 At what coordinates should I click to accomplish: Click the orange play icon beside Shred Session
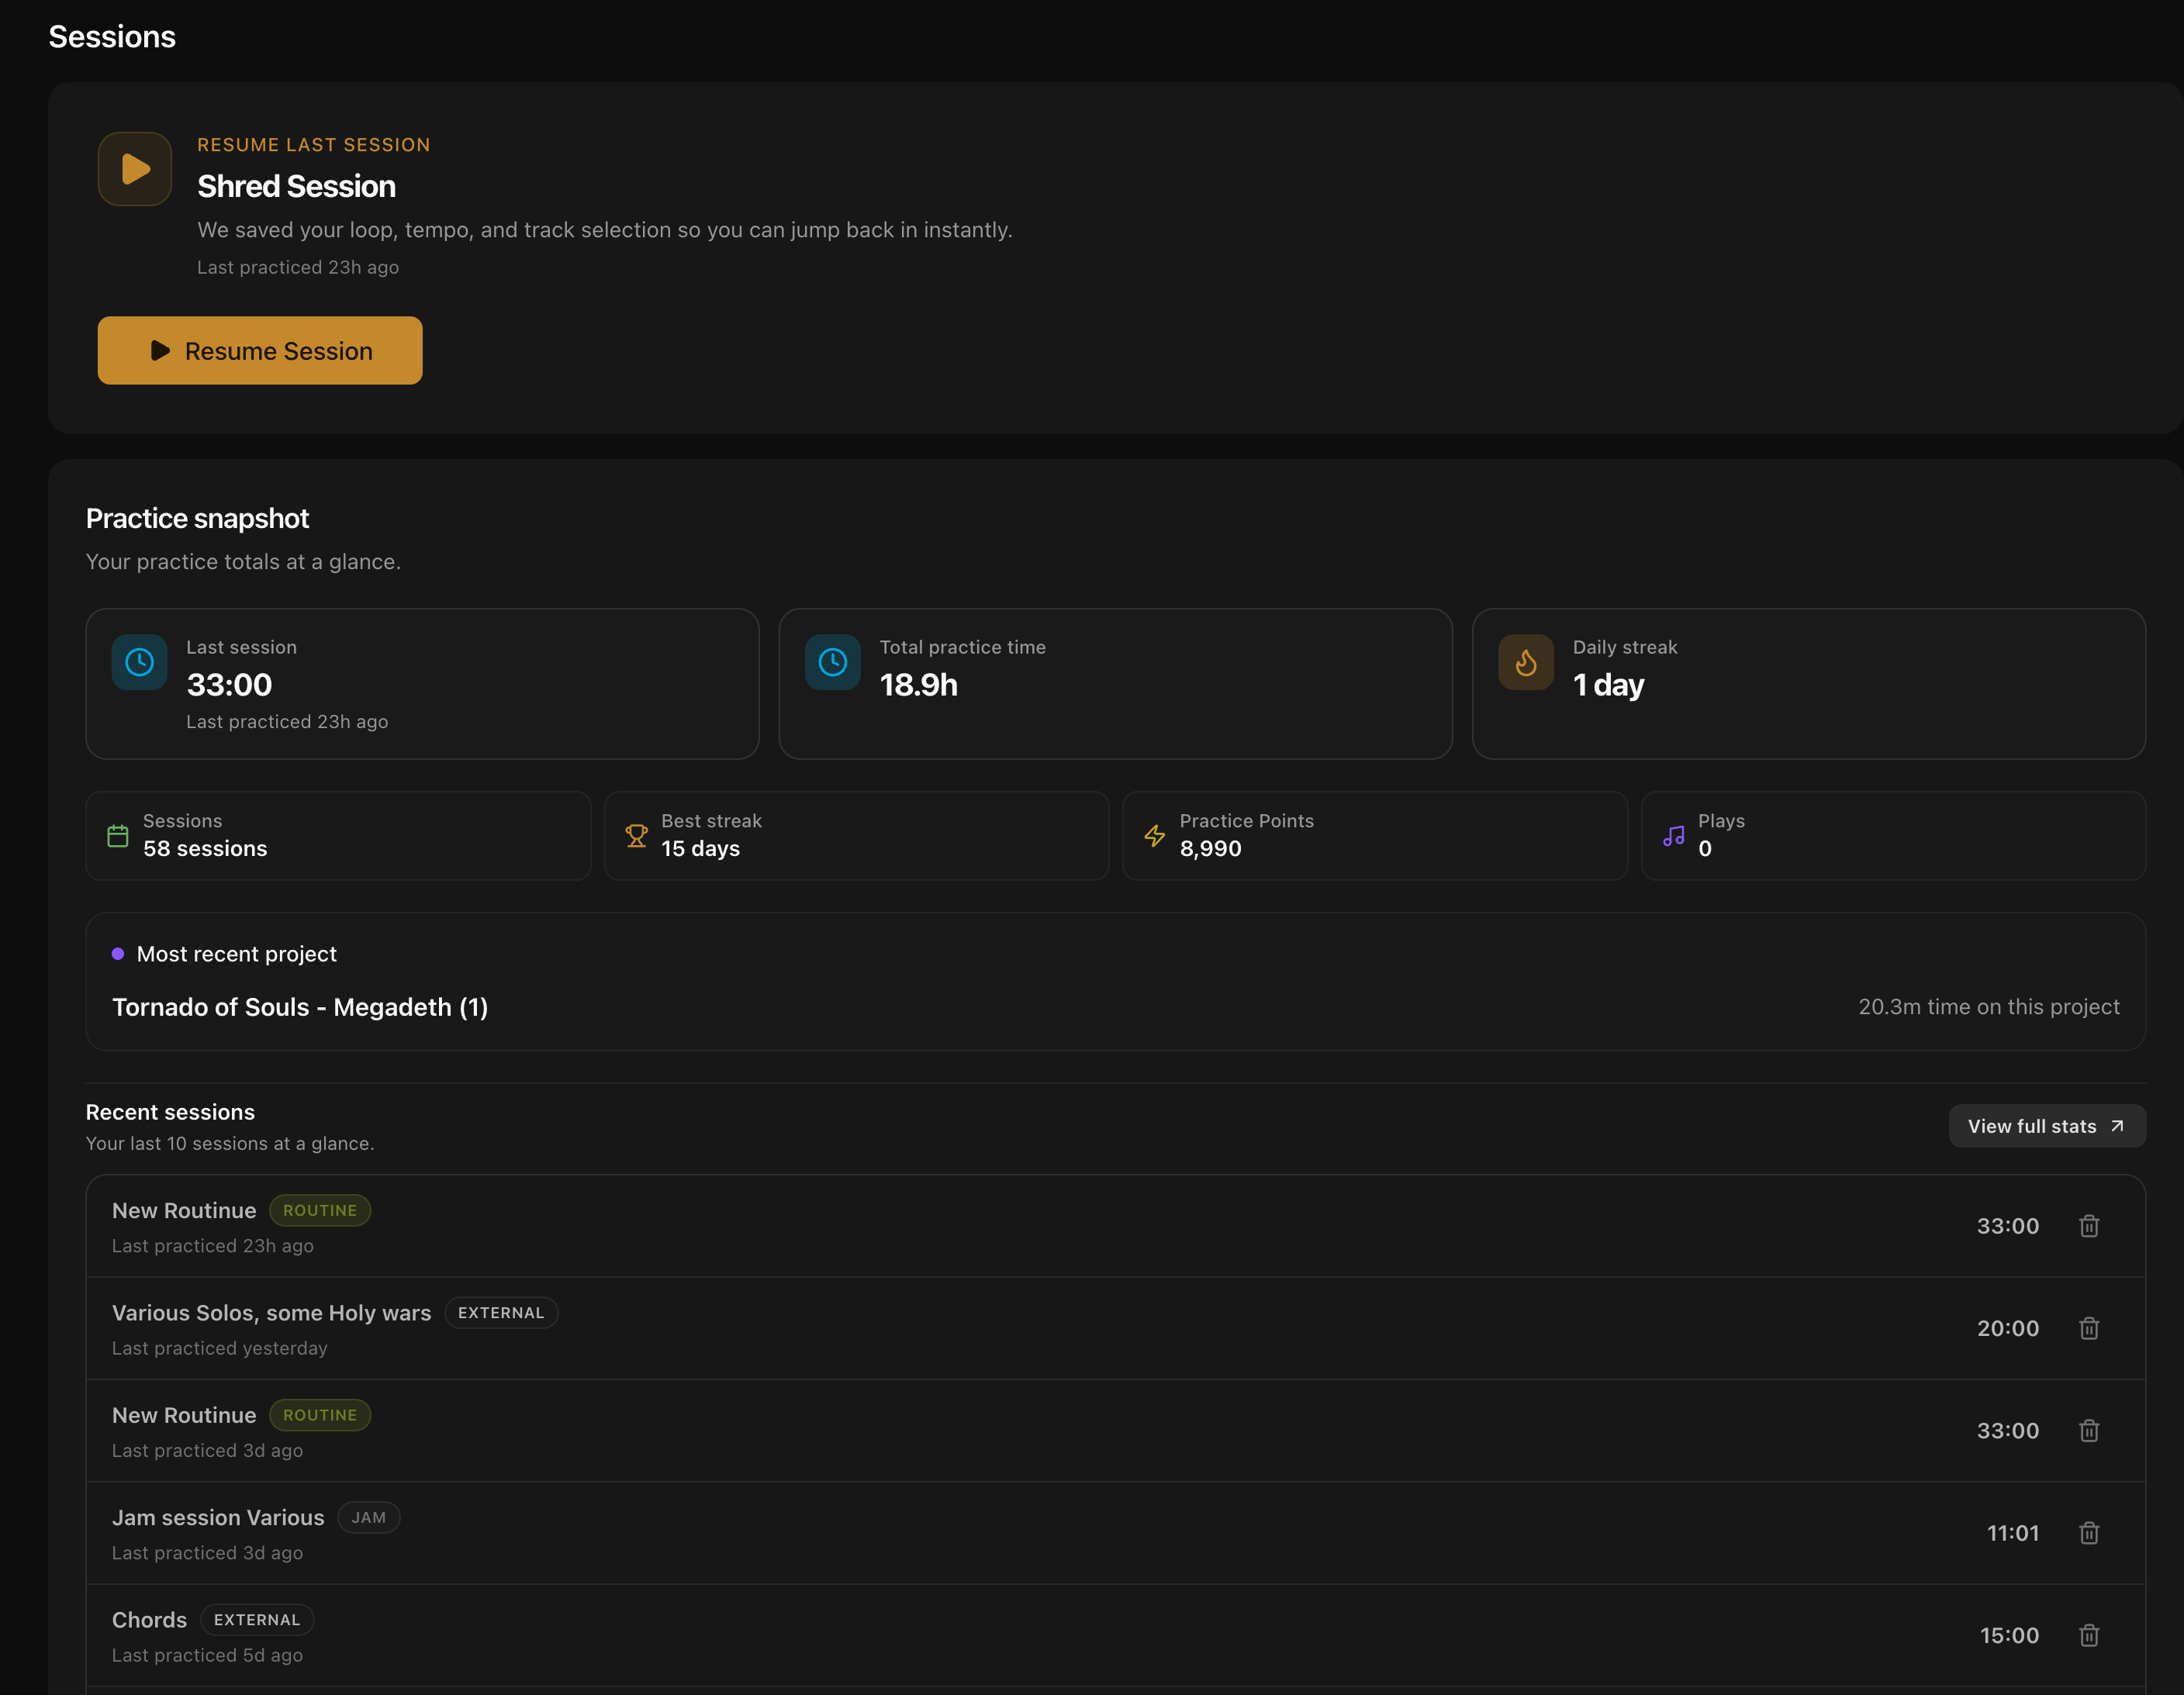point(135,169)
